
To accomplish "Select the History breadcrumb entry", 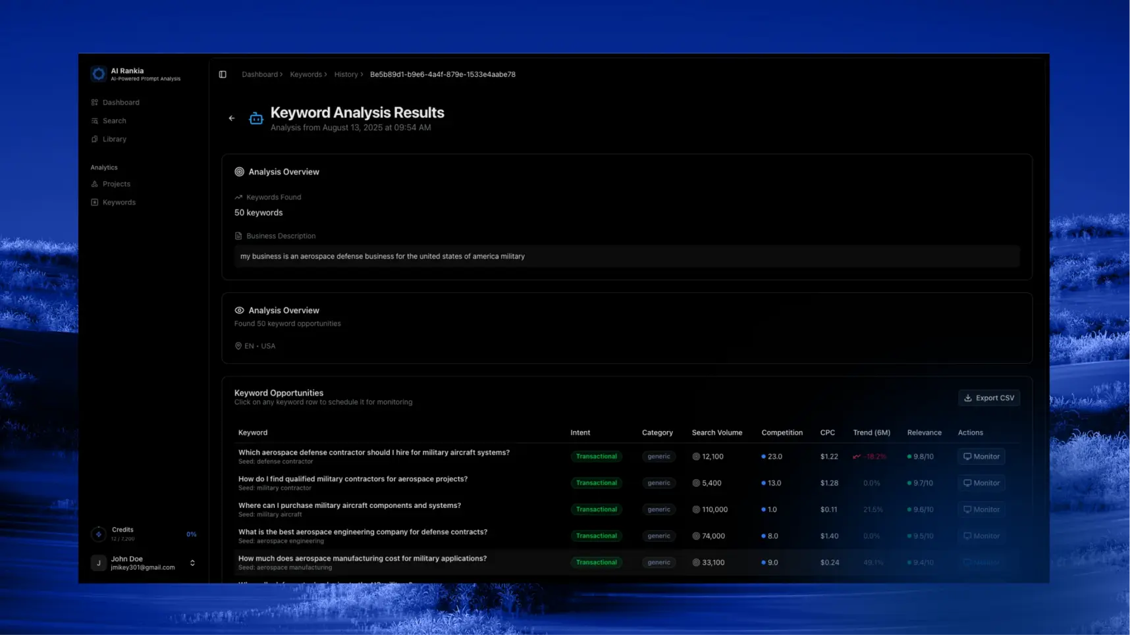I will point(346,74).
